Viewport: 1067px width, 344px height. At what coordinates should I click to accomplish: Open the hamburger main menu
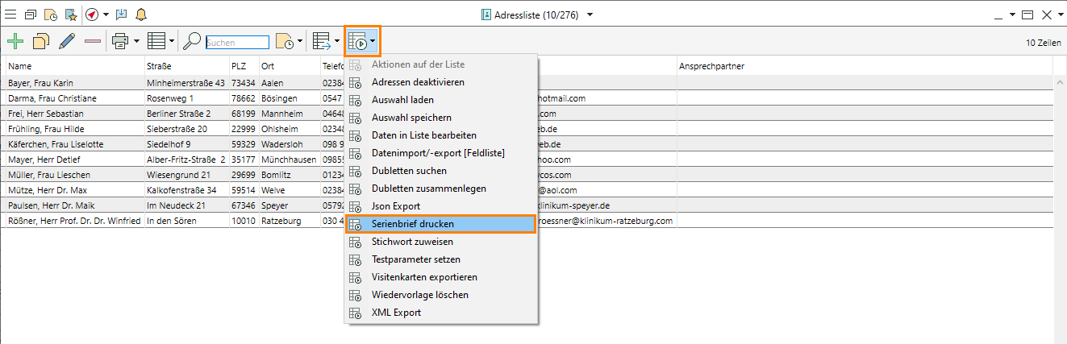coord(10,15)
